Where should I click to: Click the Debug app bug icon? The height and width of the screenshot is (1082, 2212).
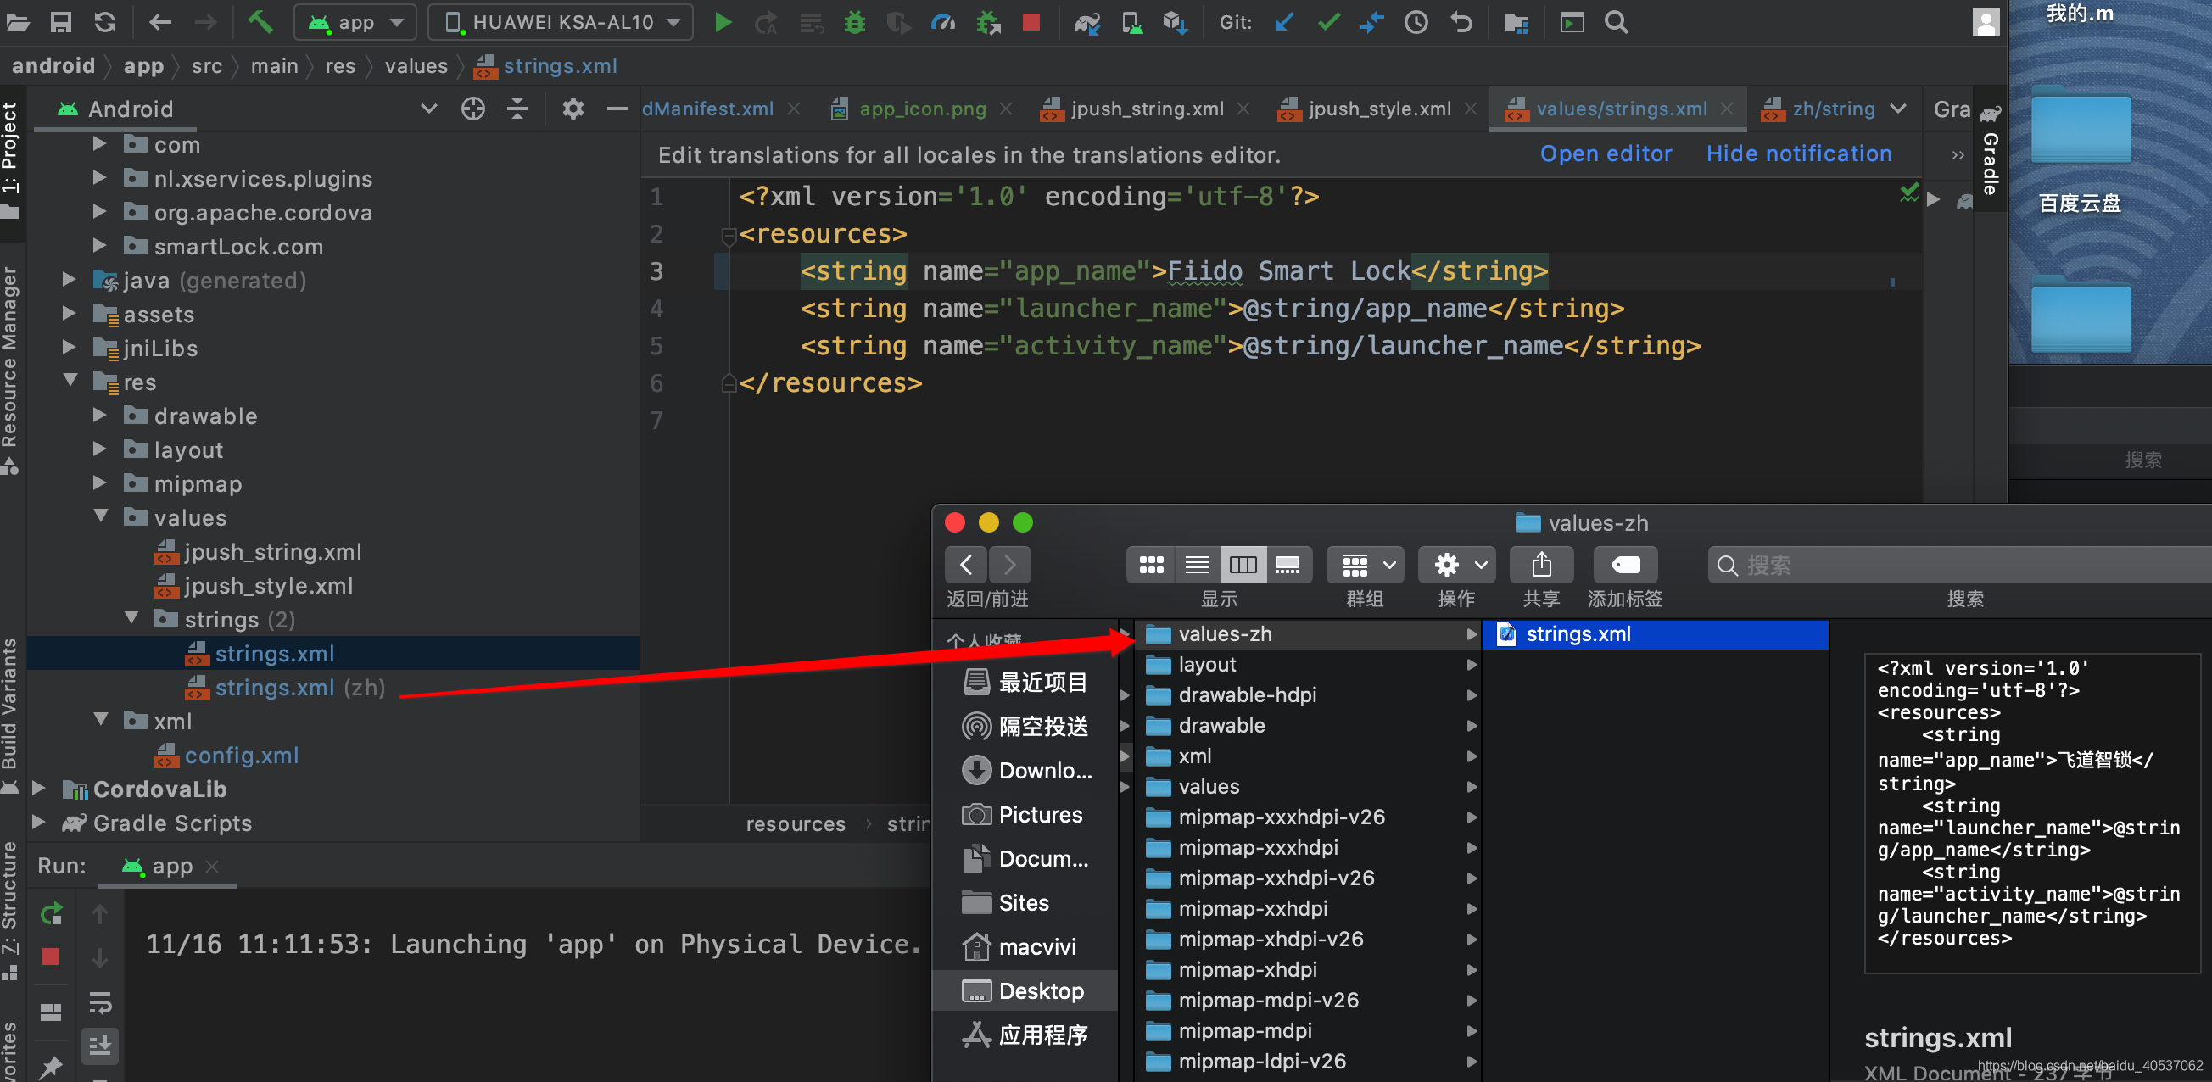click(854, 22)
